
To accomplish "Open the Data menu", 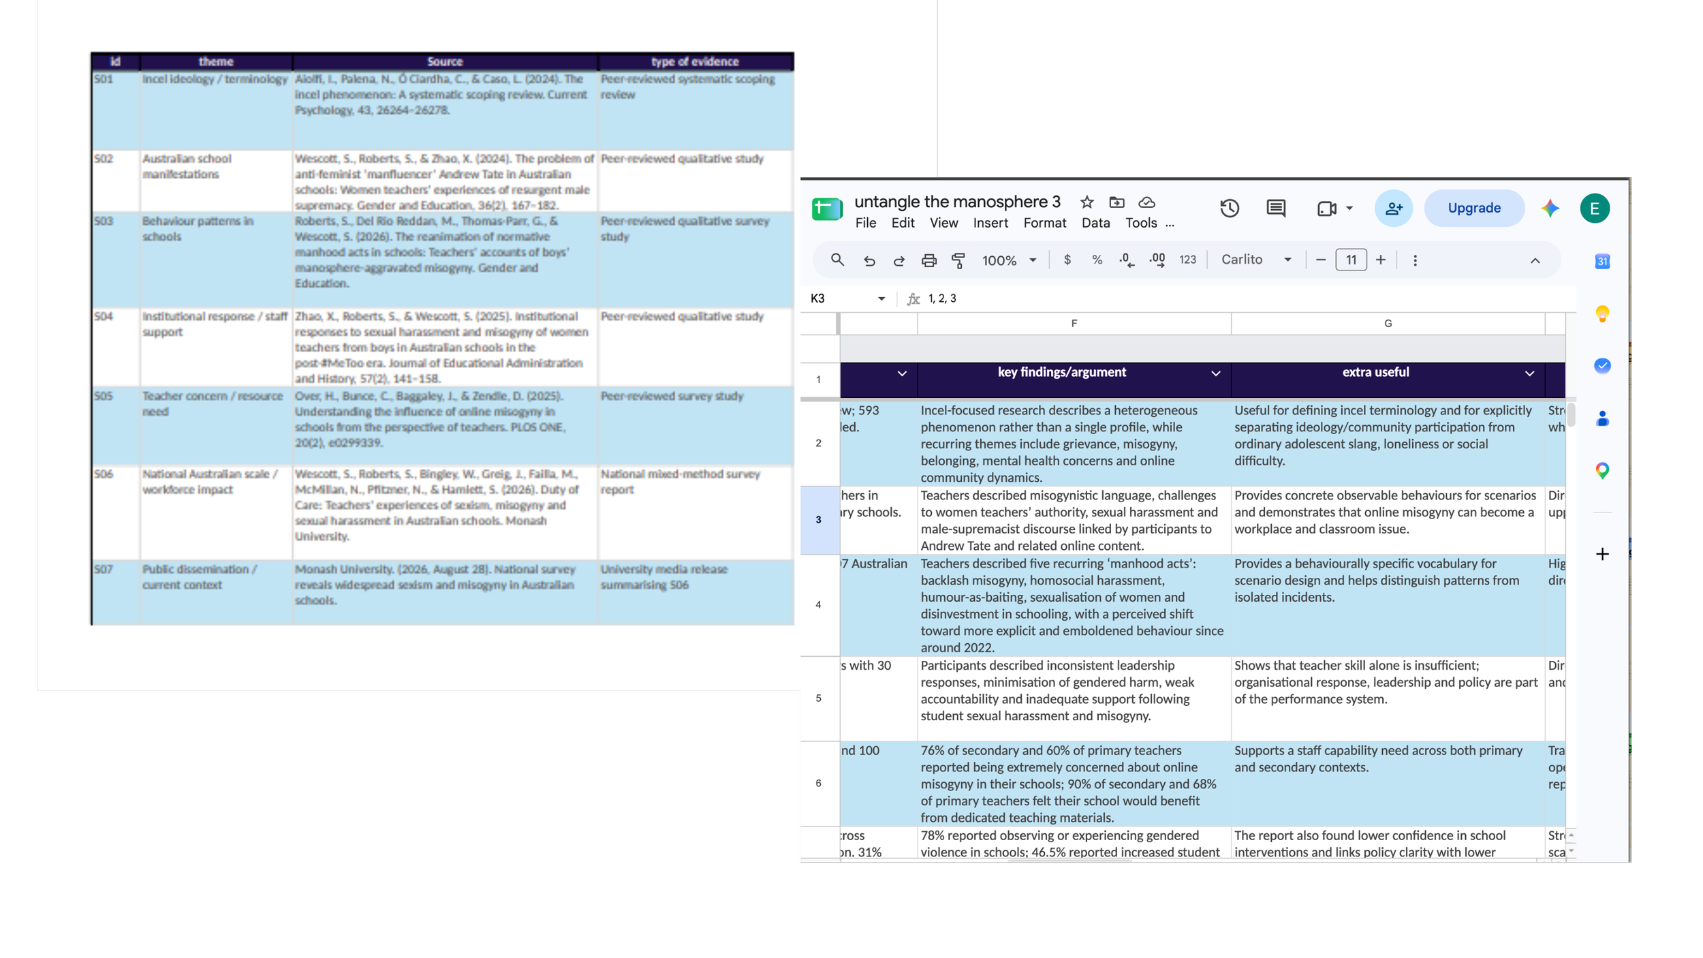I will pos(1095,223).
